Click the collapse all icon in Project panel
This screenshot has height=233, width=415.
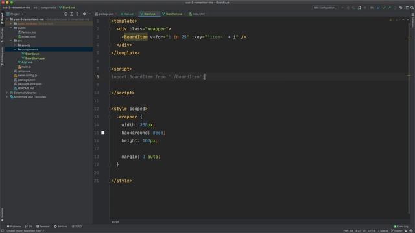pyautogui.click(x=77, y=14)
